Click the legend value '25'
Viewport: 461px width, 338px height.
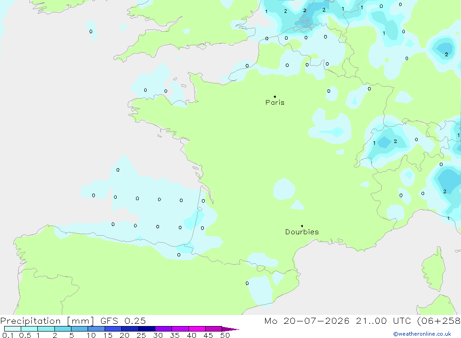tap(141, 335)
